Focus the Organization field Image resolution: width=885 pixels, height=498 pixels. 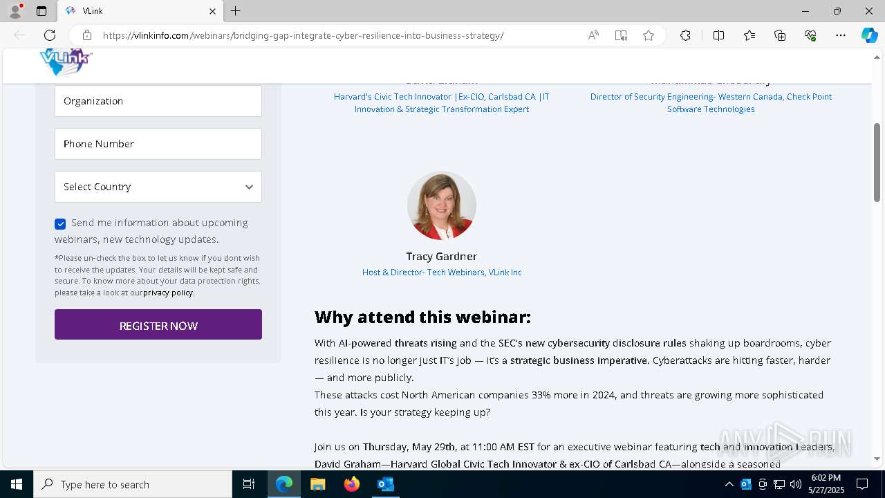[158, 101]
